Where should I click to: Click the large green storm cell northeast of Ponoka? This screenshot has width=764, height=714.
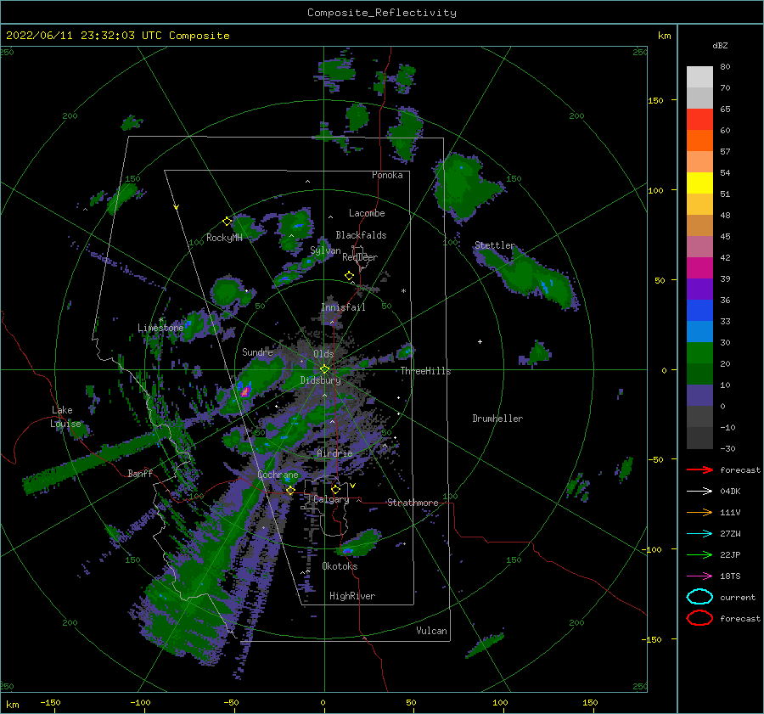click(463, 188)
